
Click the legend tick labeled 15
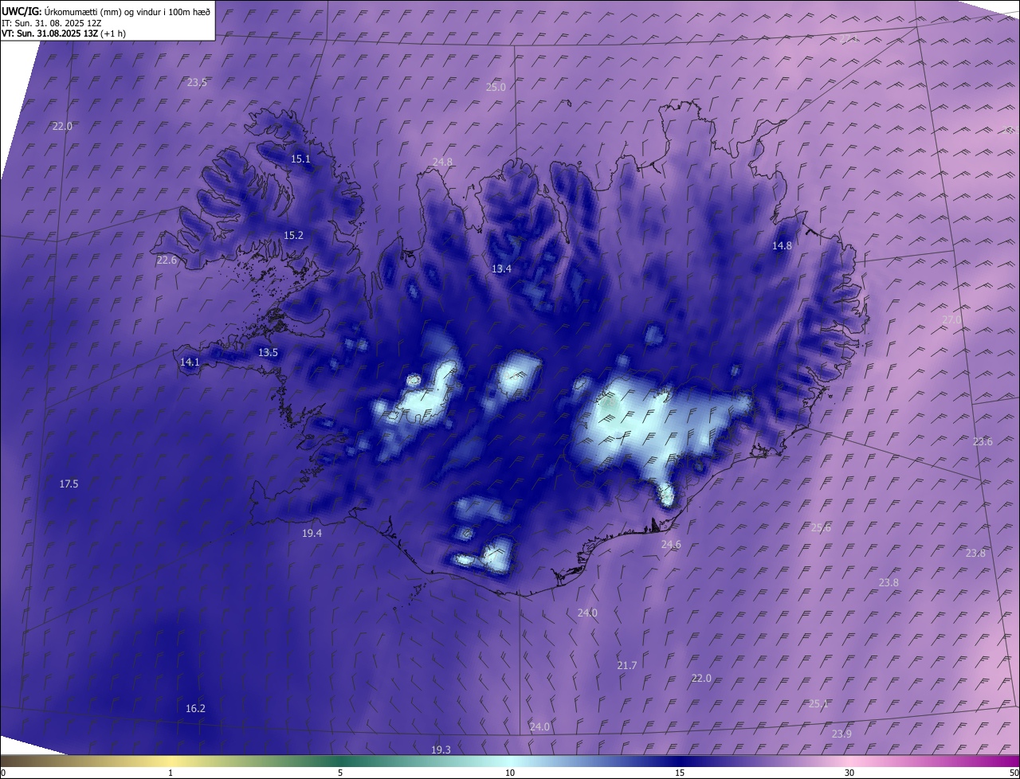pyautogui.click(x=680, y=773)
